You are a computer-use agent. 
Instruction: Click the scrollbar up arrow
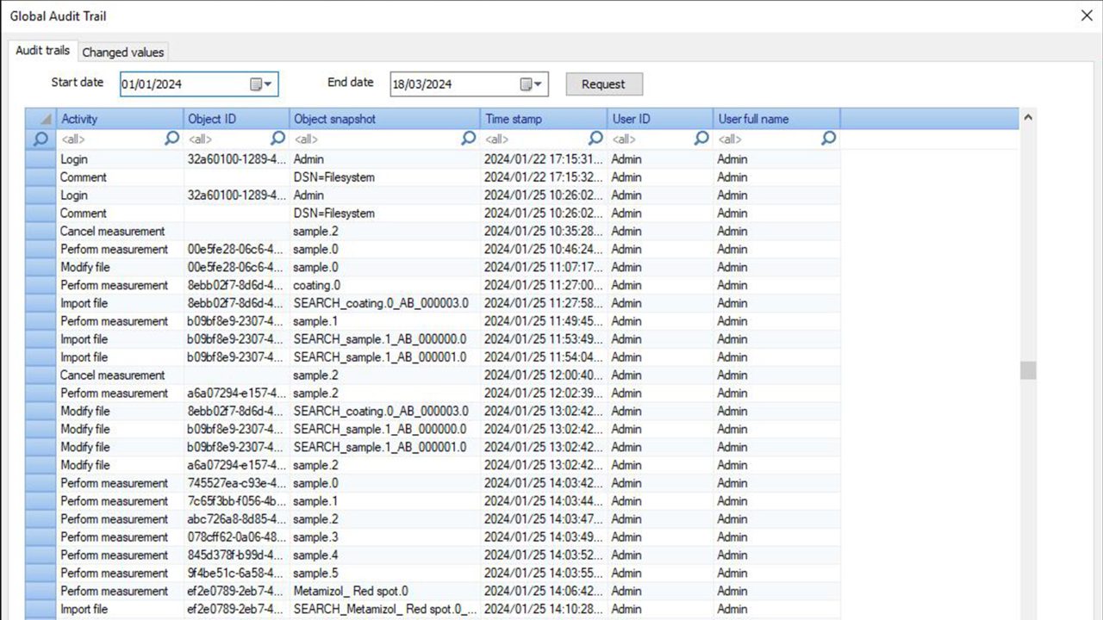(1028, 118)
